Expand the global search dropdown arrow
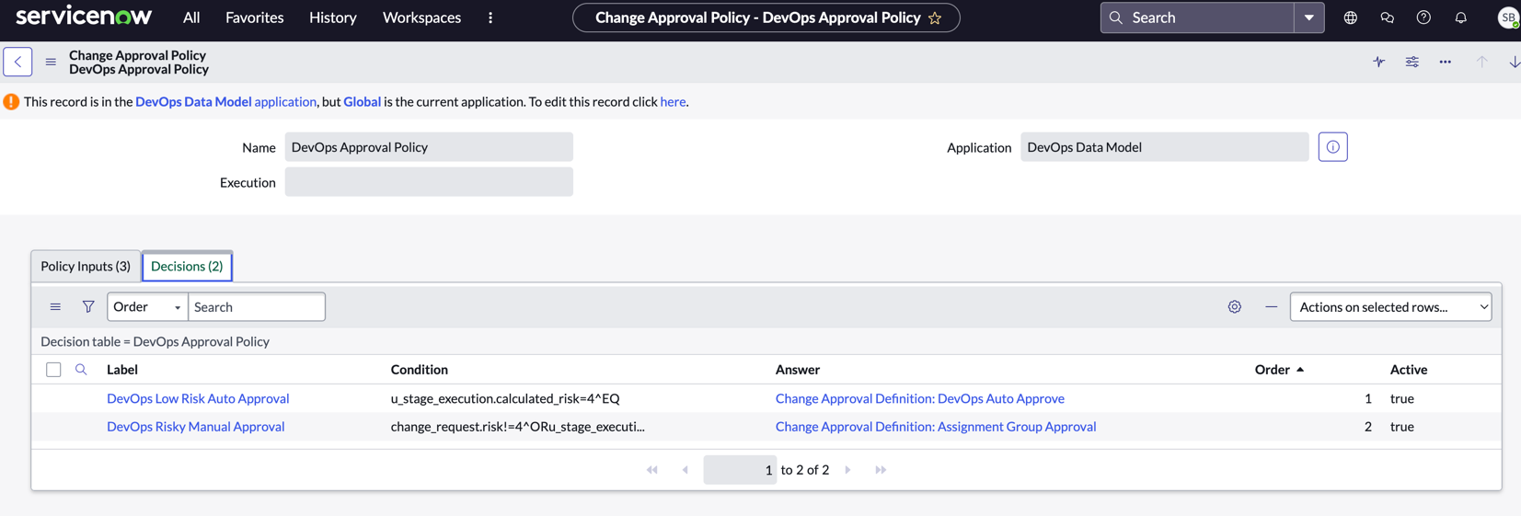 [x=1308, y=17]
